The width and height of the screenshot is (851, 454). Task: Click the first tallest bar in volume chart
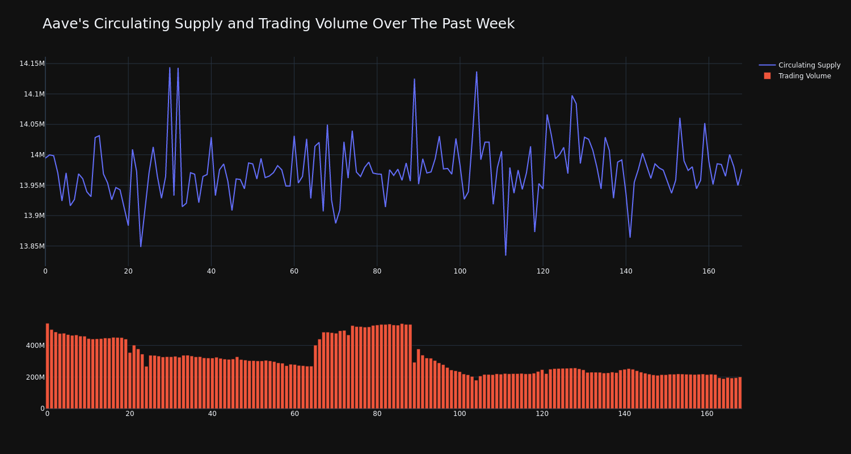click(x=47, y=366)
